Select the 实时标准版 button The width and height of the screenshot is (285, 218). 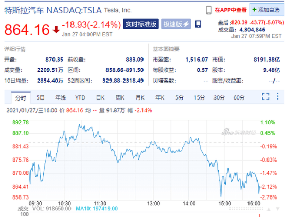[x=141, y=24]
